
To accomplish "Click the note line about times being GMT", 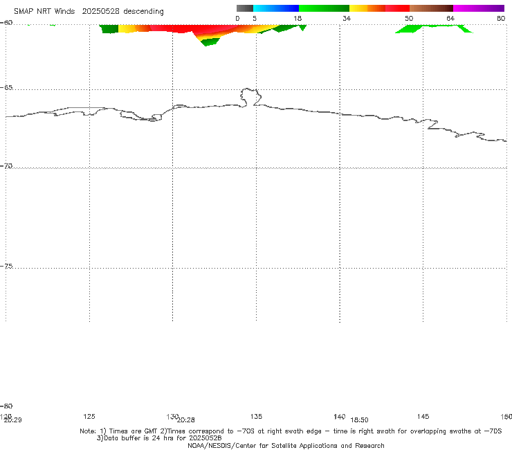I will (x=291, y=431).
